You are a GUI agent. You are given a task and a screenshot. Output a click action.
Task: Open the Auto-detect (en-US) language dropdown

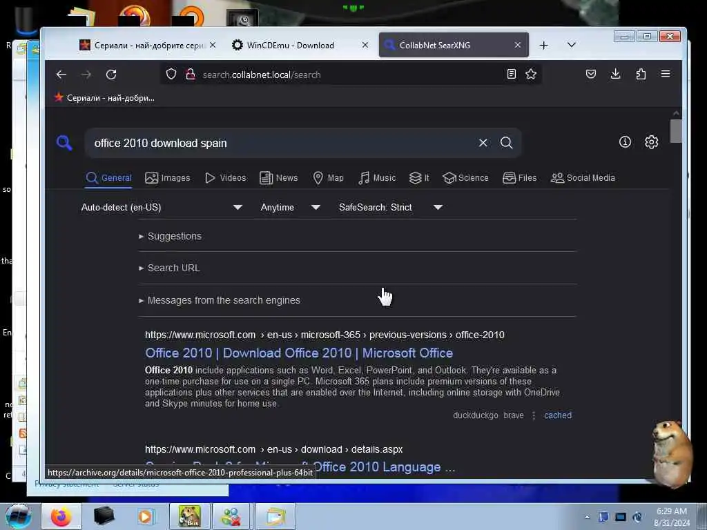pyautogui.click(x=162, y=207)
